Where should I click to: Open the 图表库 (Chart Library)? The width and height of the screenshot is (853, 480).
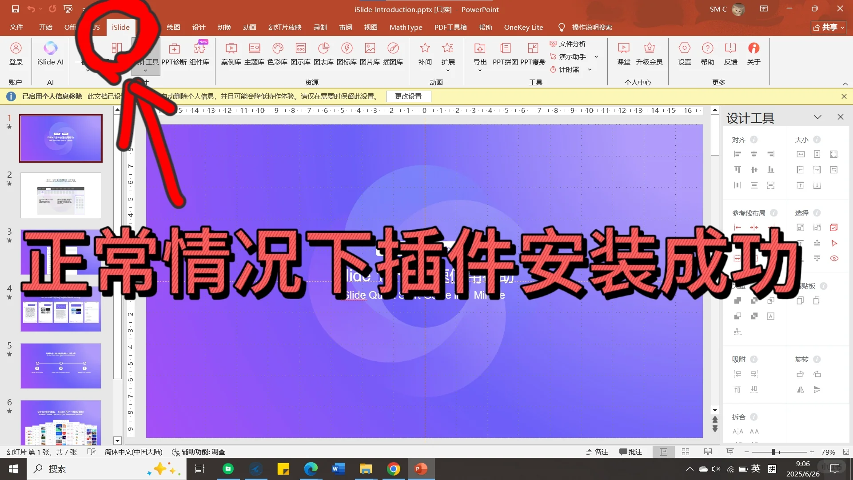[x=324, y=53]
